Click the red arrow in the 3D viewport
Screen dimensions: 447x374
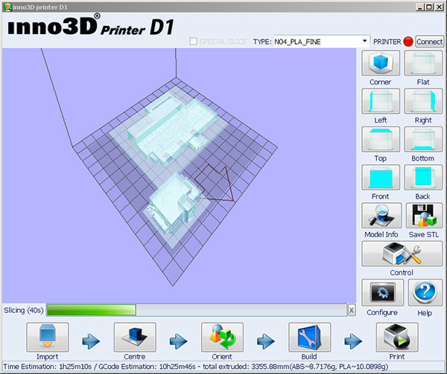[x=215, y=184]
